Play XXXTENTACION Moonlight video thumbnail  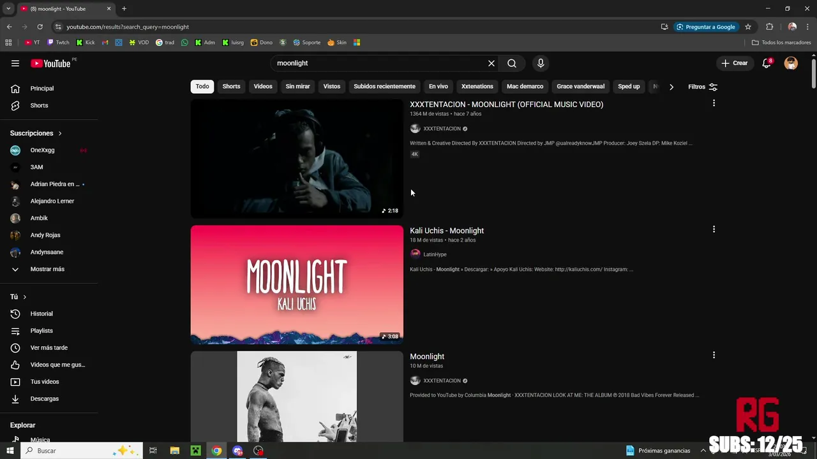pos(297,159)
